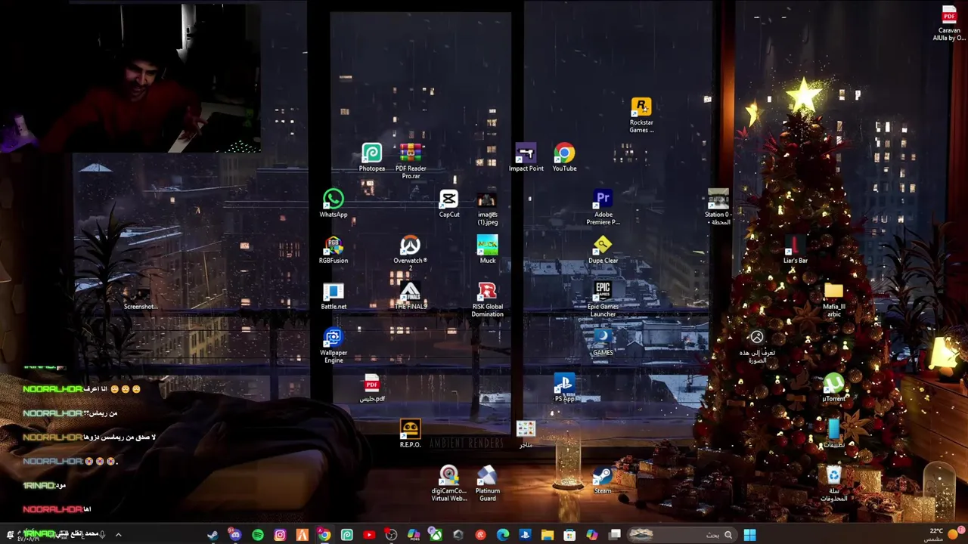Launch Rockstar Games Launcher shortcut
The height and width of the screenshot is (544, 968).
(641, 115)
